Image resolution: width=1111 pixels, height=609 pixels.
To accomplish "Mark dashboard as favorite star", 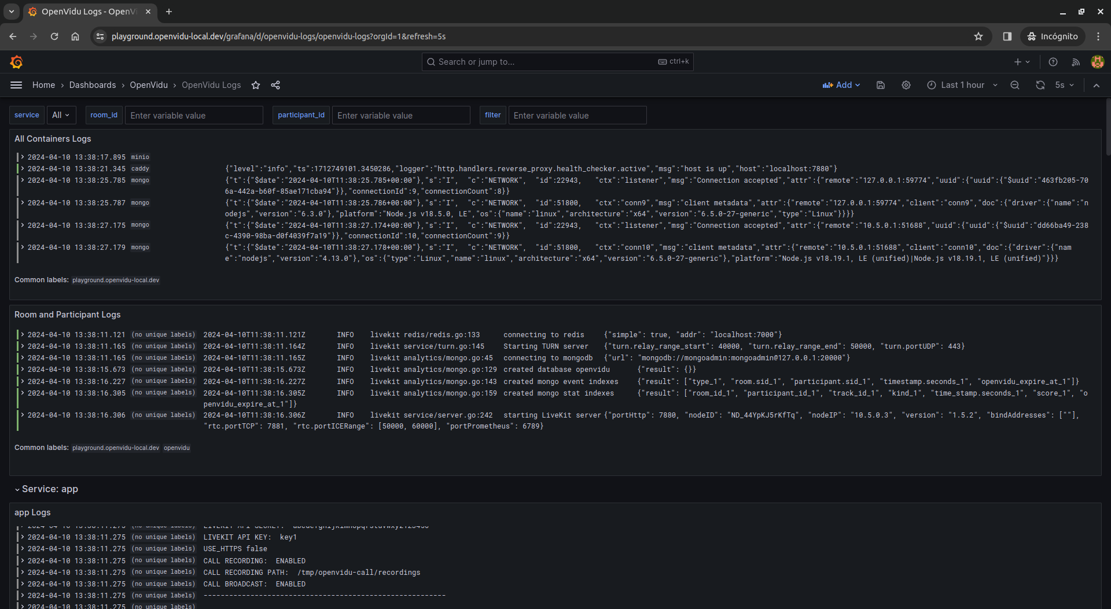I will coord(256,85).
